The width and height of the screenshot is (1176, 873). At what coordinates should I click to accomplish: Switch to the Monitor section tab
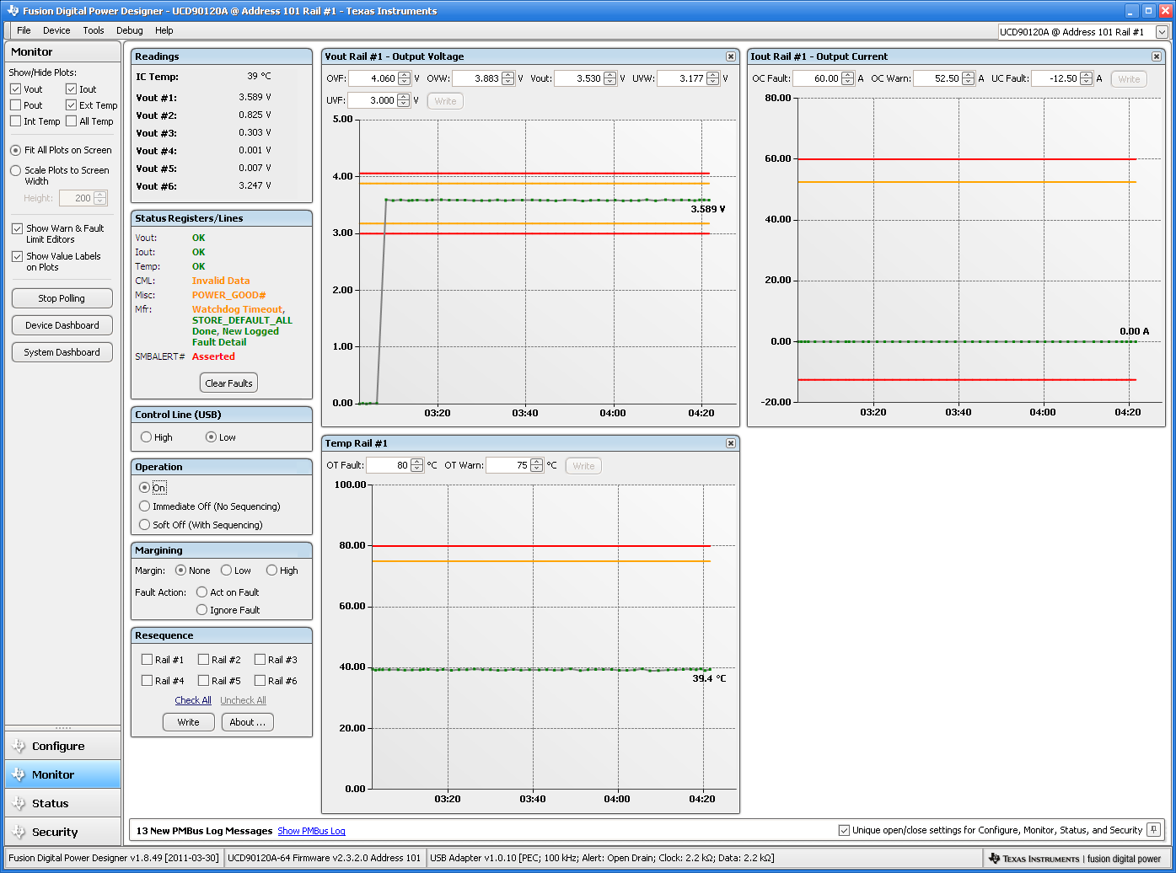[62, 774]
